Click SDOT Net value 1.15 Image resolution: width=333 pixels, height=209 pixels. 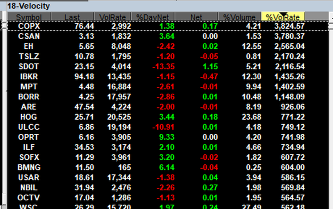(210, 67)
